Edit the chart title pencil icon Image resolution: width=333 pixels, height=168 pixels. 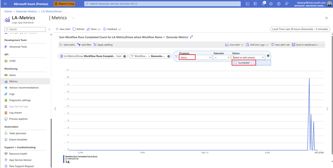point(192,37)
